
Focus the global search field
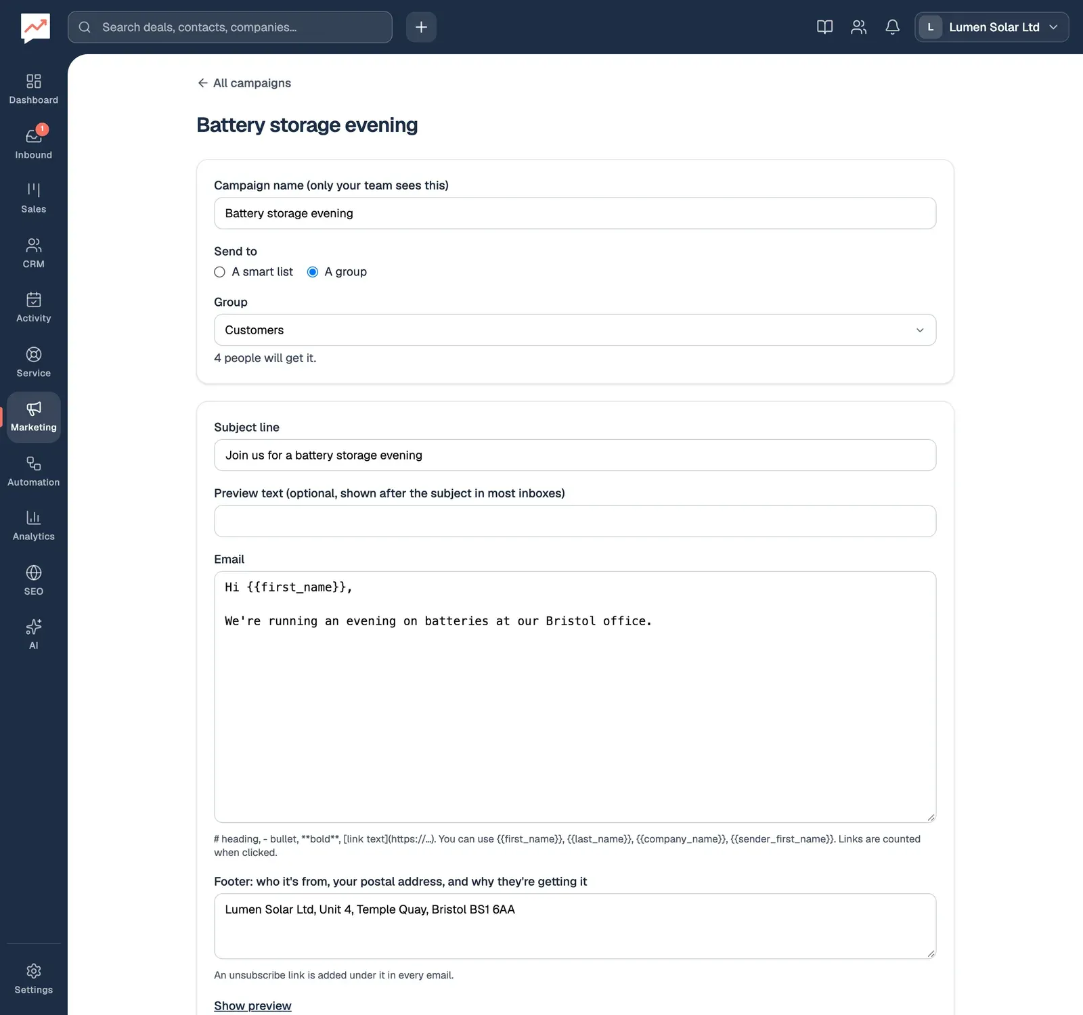pos(230,27)
